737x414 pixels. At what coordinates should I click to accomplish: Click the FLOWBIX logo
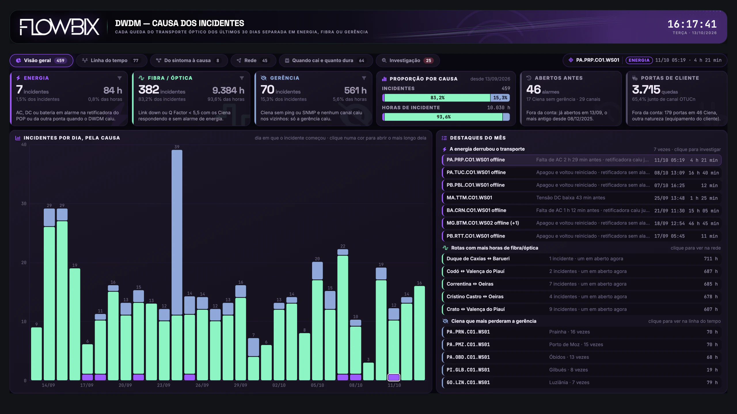[x=60, y=27]
